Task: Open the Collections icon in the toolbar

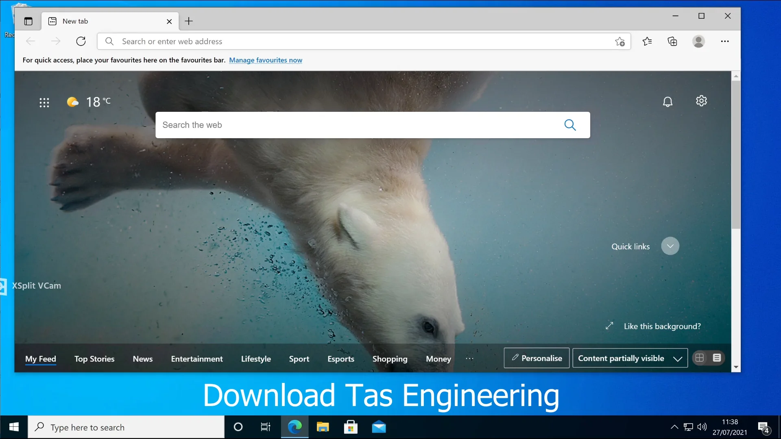Action: (x=672, y=41)
